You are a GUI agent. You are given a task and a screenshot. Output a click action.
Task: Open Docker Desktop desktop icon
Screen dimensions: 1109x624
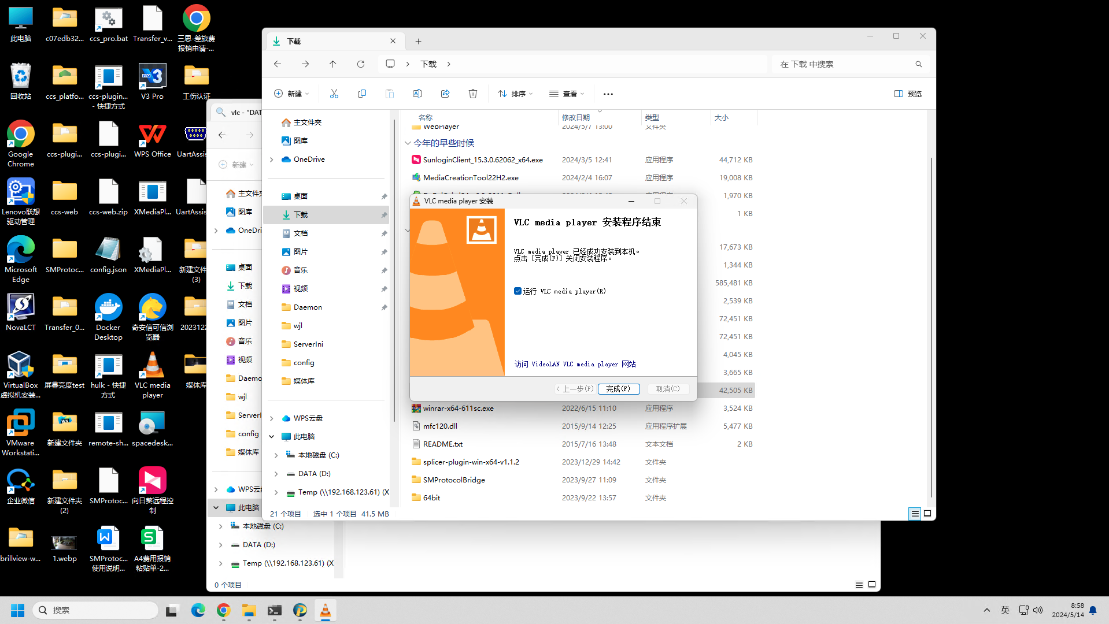[108, 317]
